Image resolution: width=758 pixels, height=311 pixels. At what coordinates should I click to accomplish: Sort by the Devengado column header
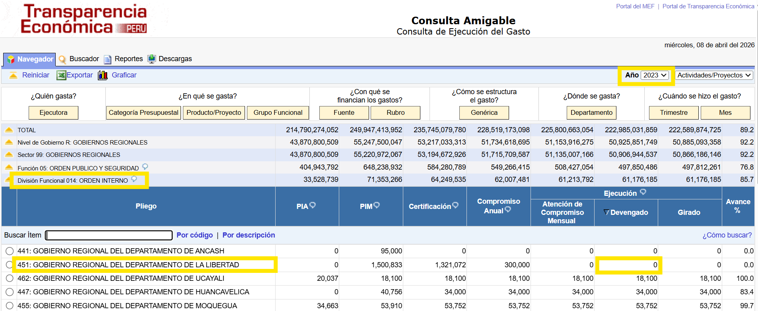click(x=626, y=212)
